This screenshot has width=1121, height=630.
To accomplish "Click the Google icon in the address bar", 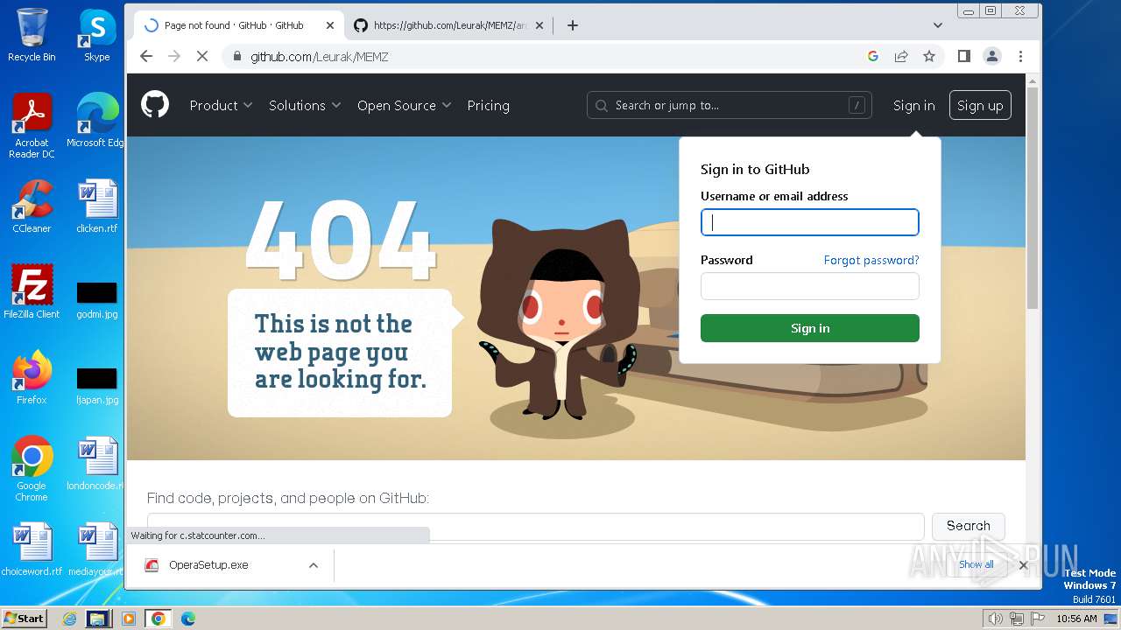I will [x=873, y=56].
